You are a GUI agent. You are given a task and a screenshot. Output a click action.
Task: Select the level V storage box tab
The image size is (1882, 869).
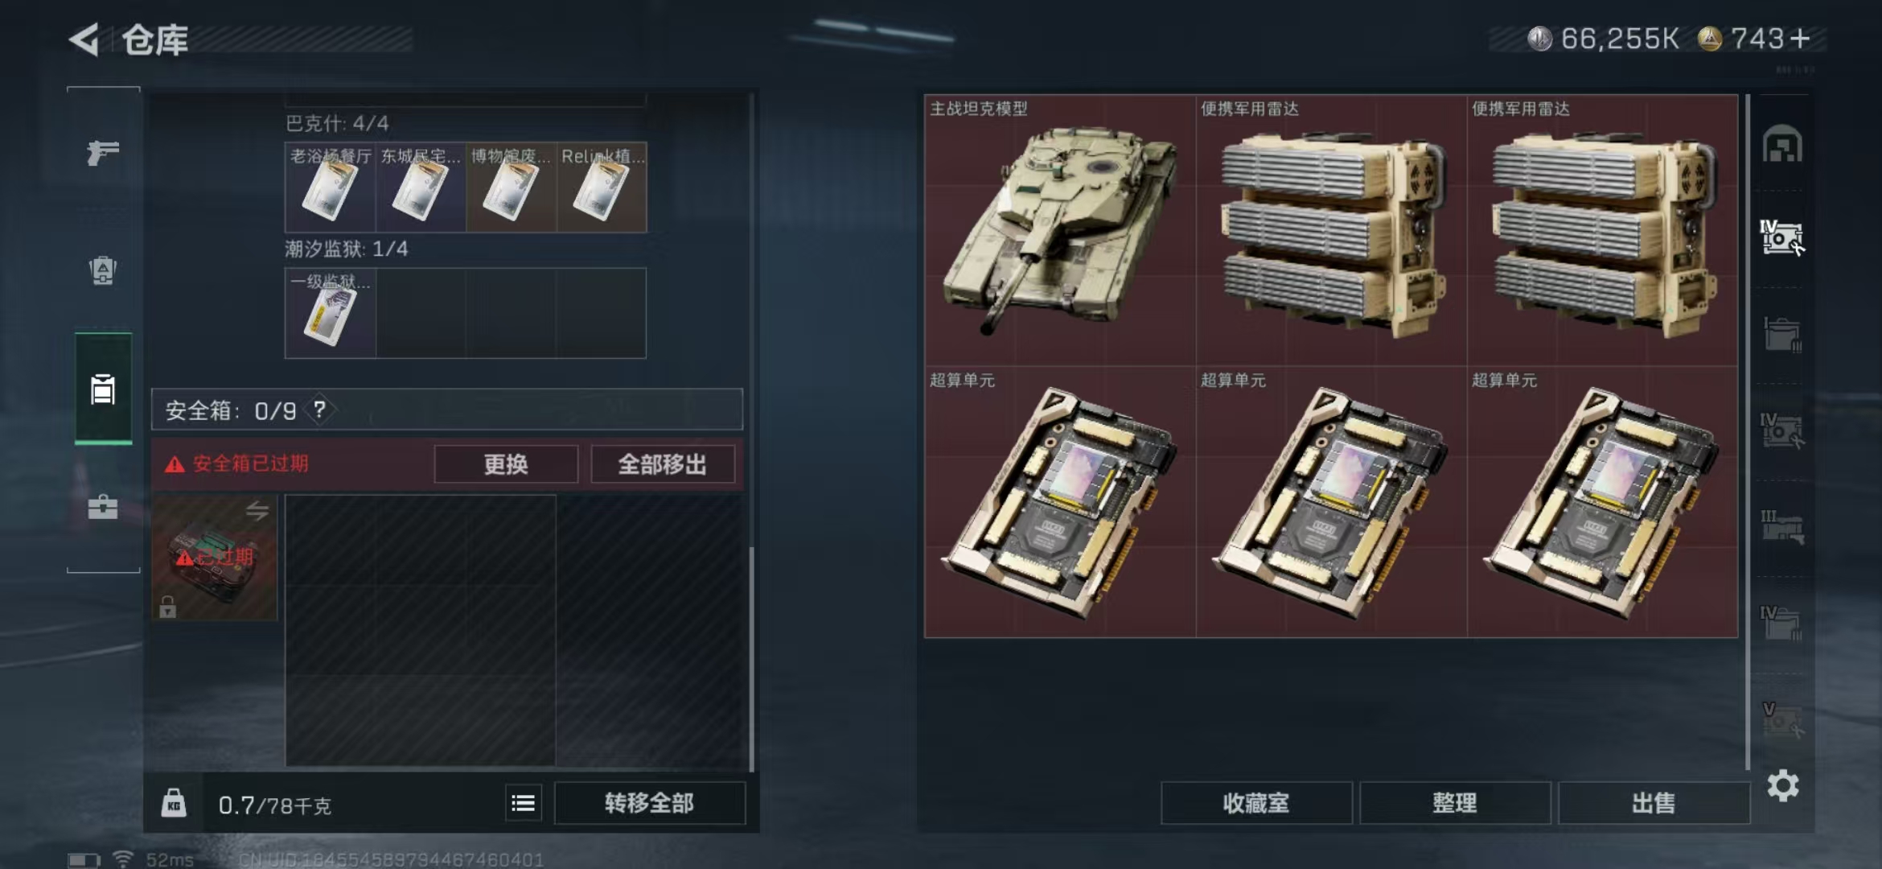(x=1781, y=720)
